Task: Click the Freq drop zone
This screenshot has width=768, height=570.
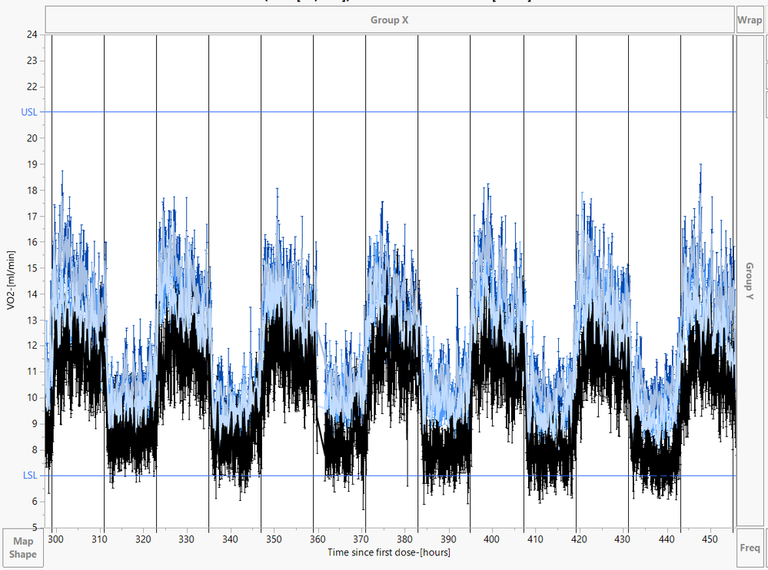Action: point(750,548)
